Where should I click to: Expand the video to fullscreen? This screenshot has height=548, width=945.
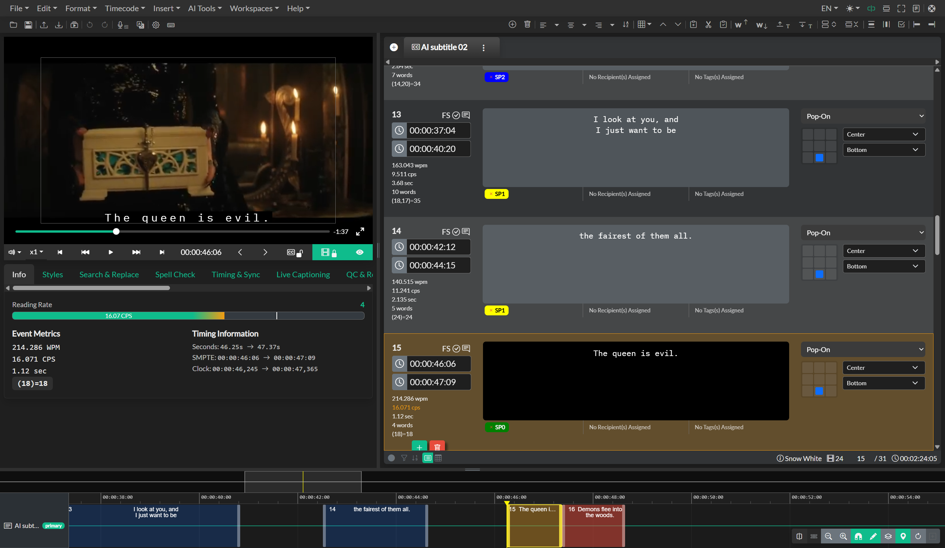click(360, 231)
